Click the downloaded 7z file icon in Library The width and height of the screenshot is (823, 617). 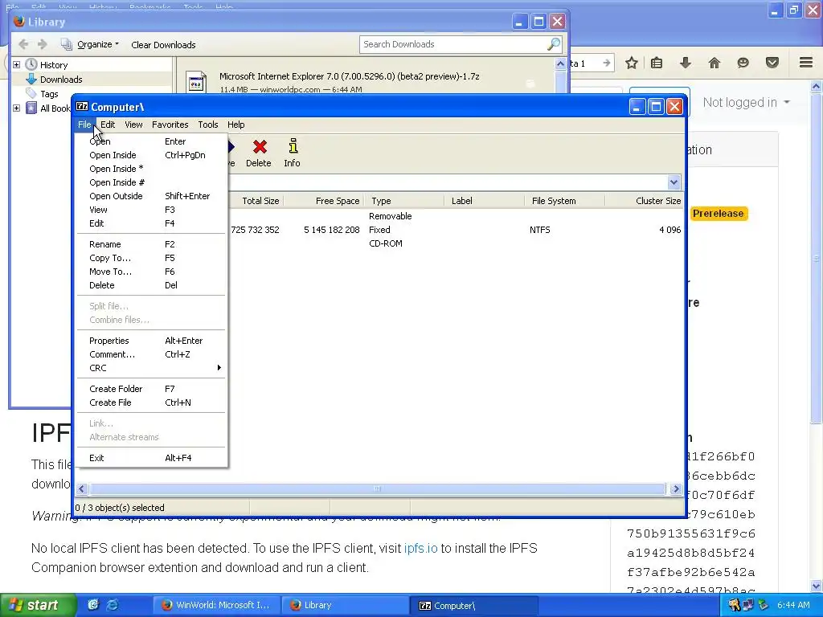(196, 82)
